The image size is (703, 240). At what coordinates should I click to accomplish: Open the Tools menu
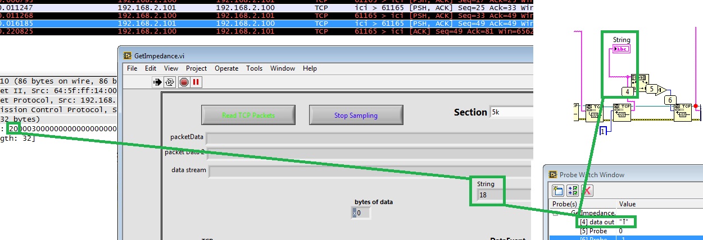pos(254,68)
